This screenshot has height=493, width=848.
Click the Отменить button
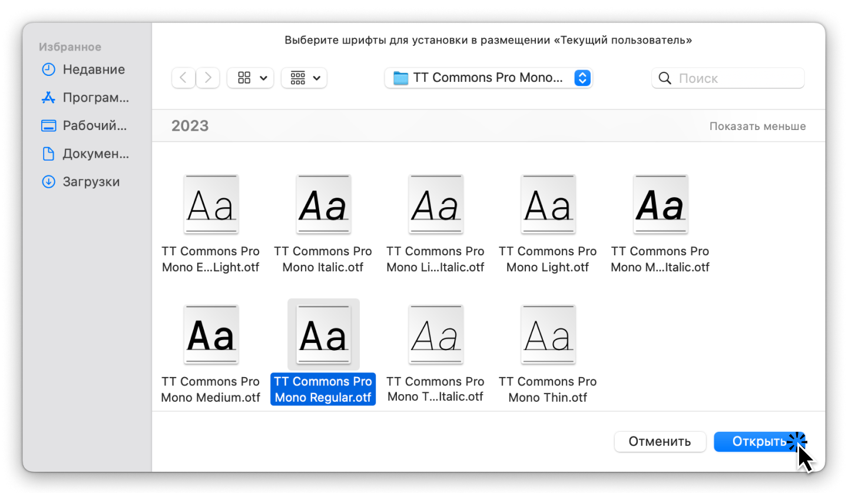pos(660,442)
